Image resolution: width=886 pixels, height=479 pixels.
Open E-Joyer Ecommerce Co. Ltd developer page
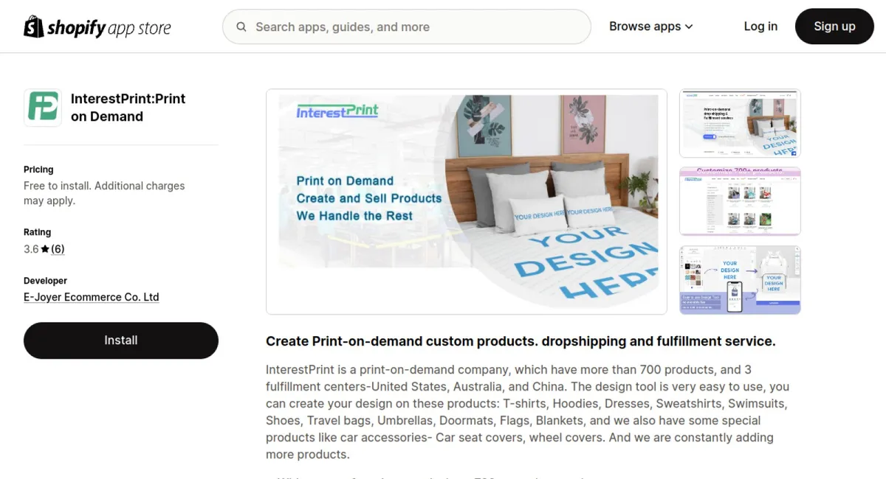click(x=92, y=297)
